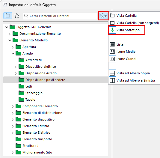Select Arredo subtype
The width and height of the screenshot is (160, 158).
tap(28, 53)
